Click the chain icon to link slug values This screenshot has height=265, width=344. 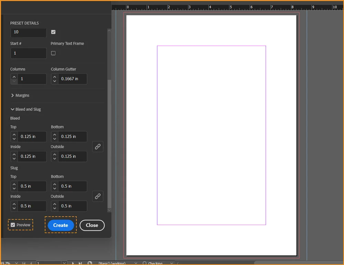98,196
